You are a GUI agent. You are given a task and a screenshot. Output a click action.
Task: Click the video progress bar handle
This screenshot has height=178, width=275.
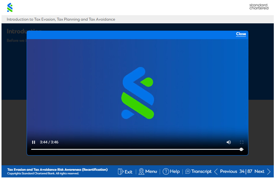(x=241, y=149)
